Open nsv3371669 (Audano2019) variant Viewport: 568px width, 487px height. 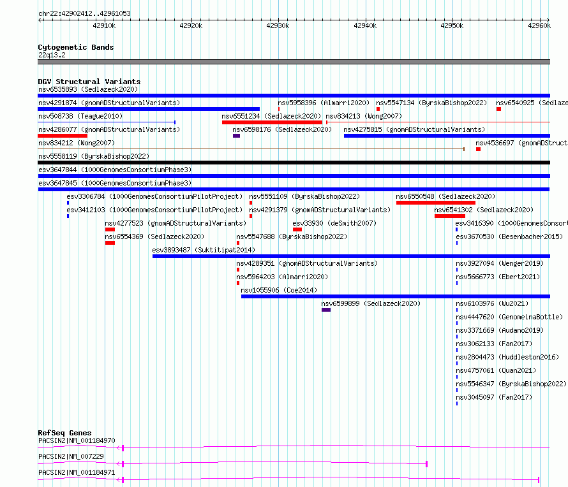click(500, 330)
